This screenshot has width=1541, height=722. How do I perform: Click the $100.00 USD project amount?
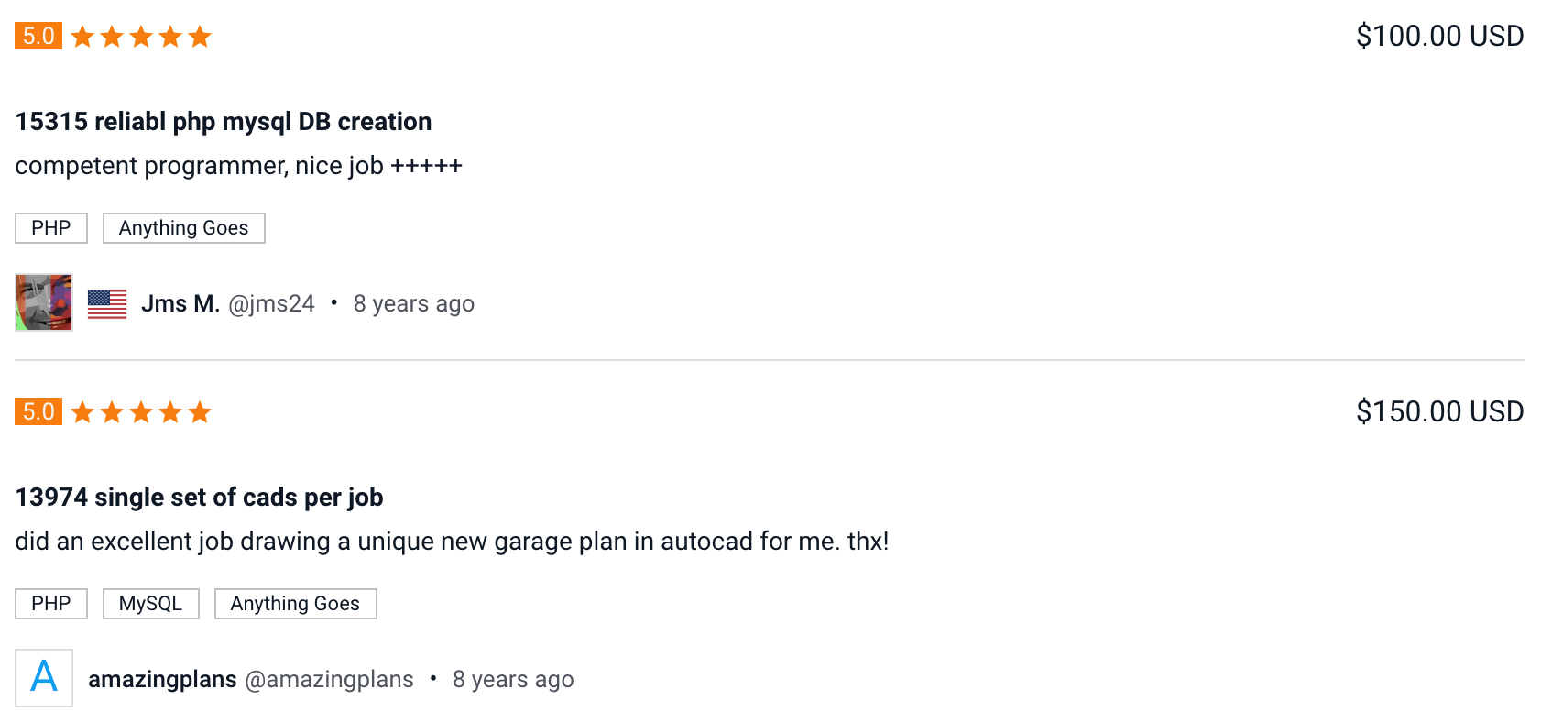pos(1440,36)
